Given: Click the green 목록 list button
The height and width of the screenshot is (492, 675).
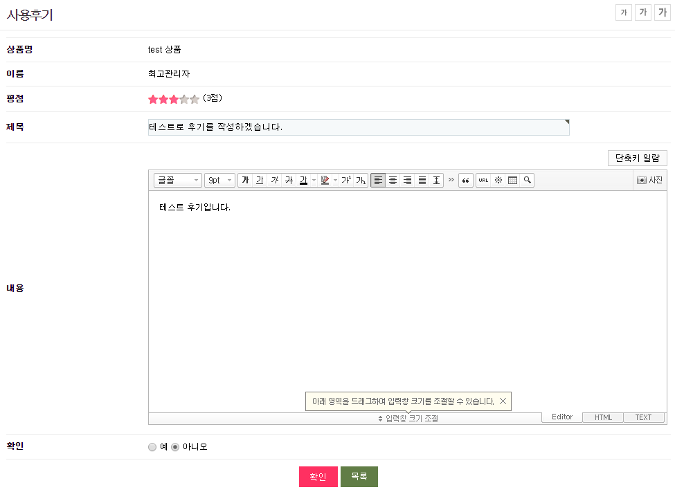Looking at the screenshot, I should 359,477.
